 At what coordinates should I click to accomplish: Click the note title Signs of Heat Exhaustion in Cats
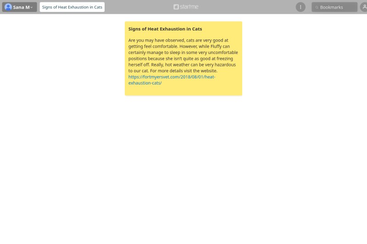coord(165,29)
